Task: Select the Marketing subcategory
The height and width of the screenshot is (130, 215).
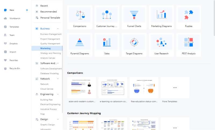Action: (x=47, y=48)
